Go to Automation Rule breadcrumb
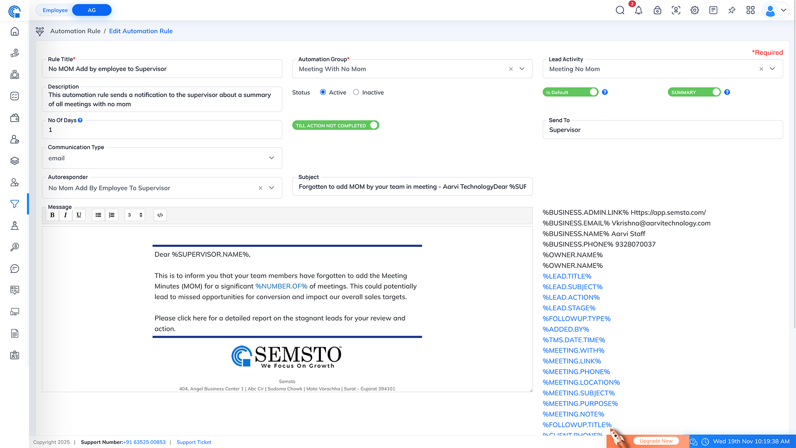This screenshot has width=796, height=448. click(x=75, y=31)
